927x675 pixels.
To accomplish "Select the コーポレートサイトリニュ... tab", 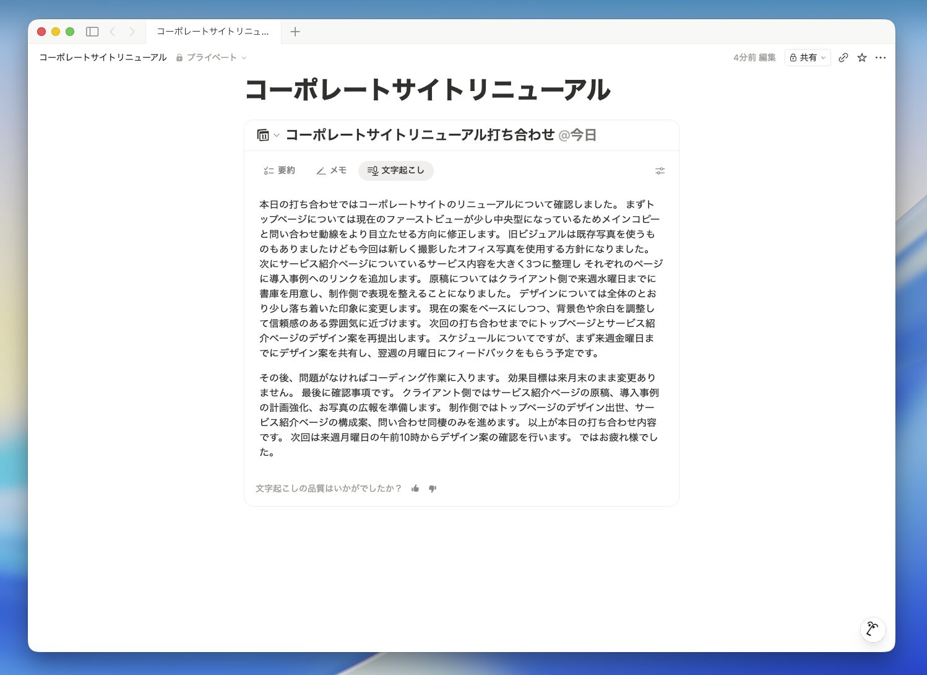I will coord(213,32).
